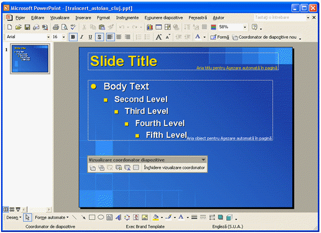Select the Rectangle drawing tool
Viewport: 321px width, 233px height.
click(92, 218)
